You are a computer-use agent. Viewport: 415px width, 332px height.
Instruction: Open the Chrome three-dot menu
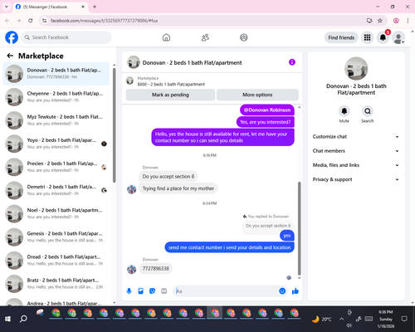tap(408, 21)
